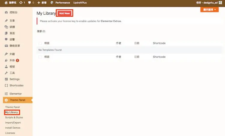Click the Elementor logo icon in the sidebar
The height and width of the screenshot is (136, 225).
(6, 94)
